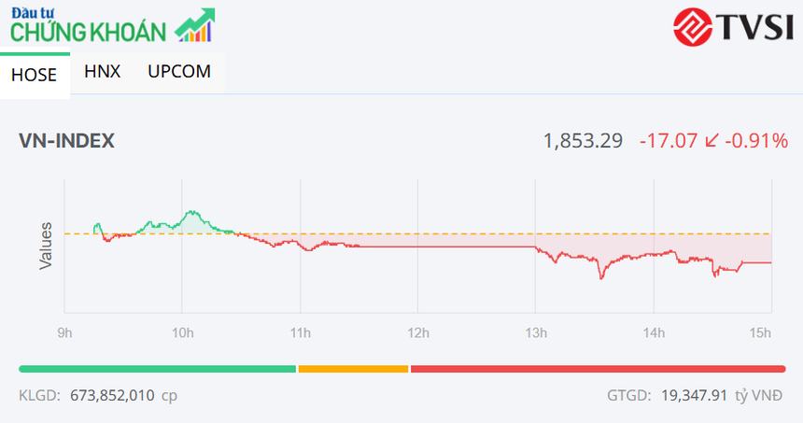Viewport: 803px width, 423px height.
Task: Click the 13h mark on time axis
Action: tap(535, 332)
